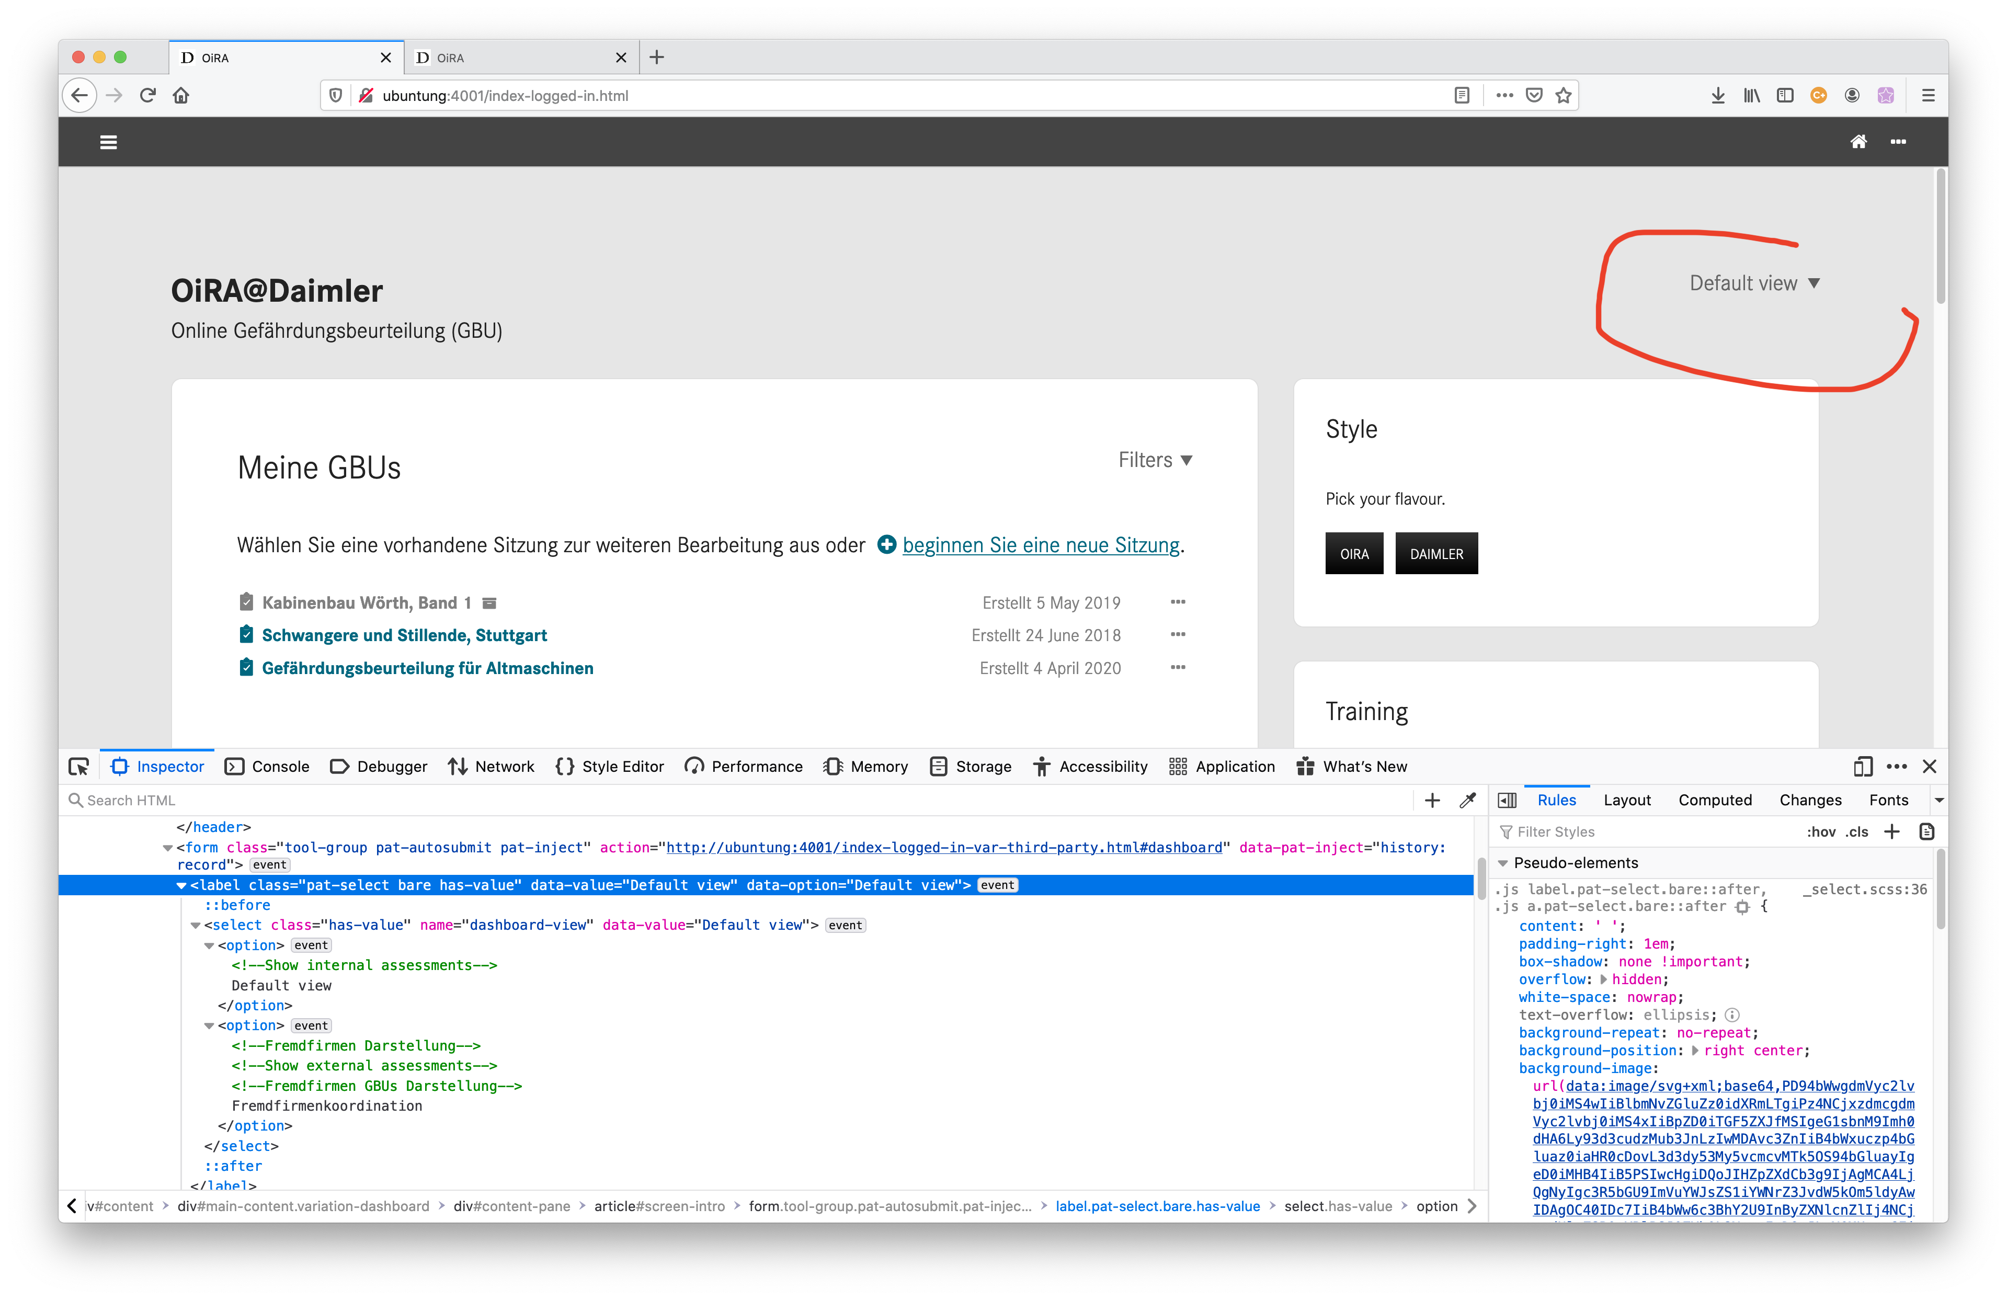The width and height of the screenshot is (2007, 1300).
Task: Collapse the select.has-value node in Inspector
Action: click(197, 925)
